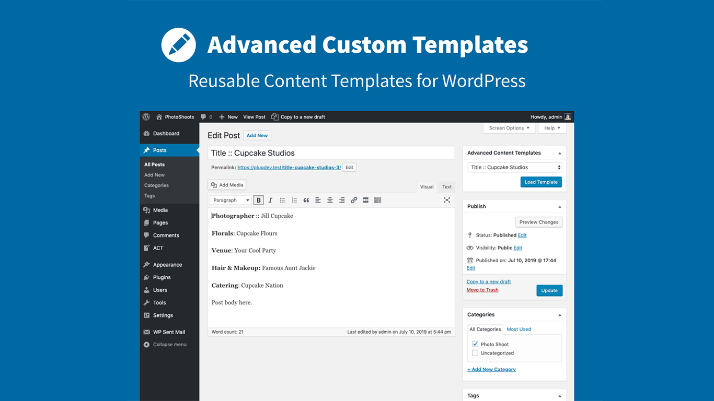The height and width of the screenshot is (401, 714).
Task: Check the Uncategorized category
Action: 475,353
